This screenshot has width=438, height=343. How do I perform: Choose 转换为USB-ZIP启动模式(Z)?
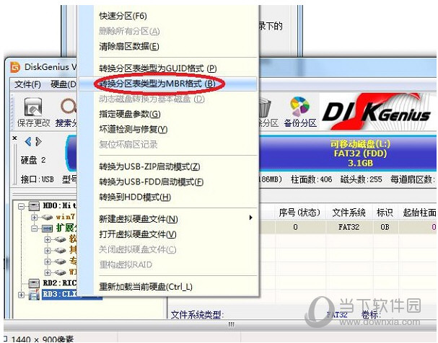pos(149,166)
